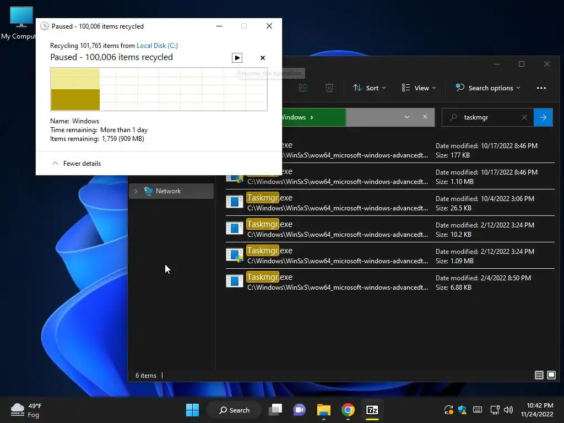Viewport: 564px width, 423px height.
Task: Open the weather widget showing 49°F Fog
Action: click(x=26, y=410)
